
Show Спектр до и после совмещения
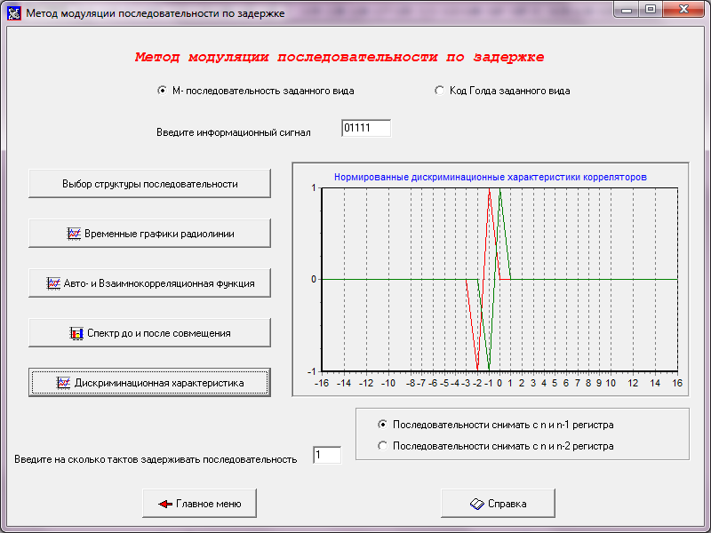click(149, 333)
